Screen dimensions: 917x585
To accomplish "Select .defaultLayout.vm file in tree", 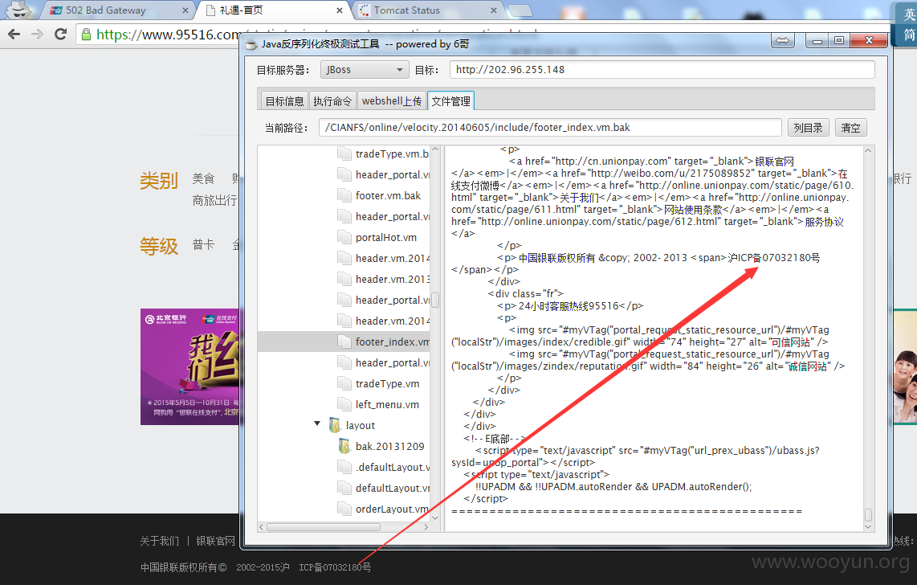I will (x=393, y=467).
